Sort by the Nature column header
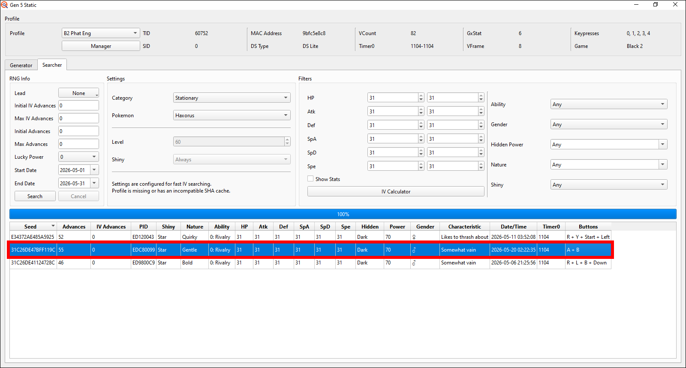This screenshot has height=368, width=686. [x=195, y=226]
